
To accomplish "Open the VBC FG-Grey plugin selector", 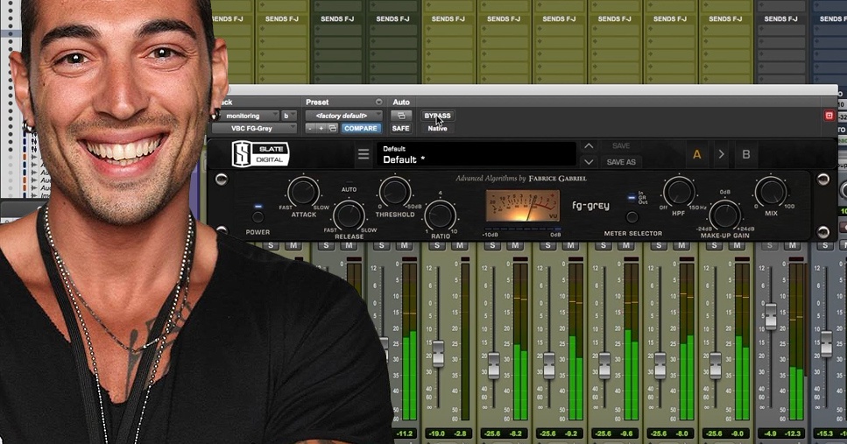I will [253, 129].
